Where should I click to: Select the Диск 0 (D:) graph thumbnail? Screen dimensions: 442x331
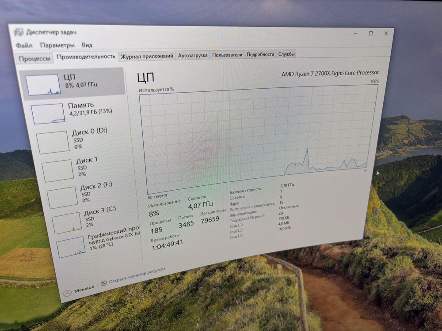coord(53,143)
